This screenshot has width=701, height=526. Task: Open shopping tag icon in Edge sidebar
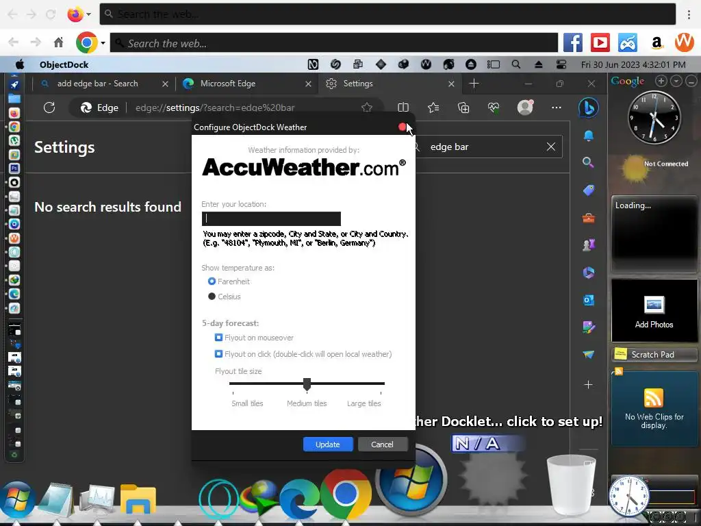pyautogui.click(x=588, y=190)
